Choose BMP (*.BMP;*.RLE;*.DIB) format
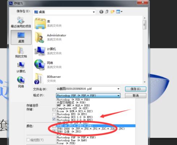177x145 pixels. pos(73,105)
